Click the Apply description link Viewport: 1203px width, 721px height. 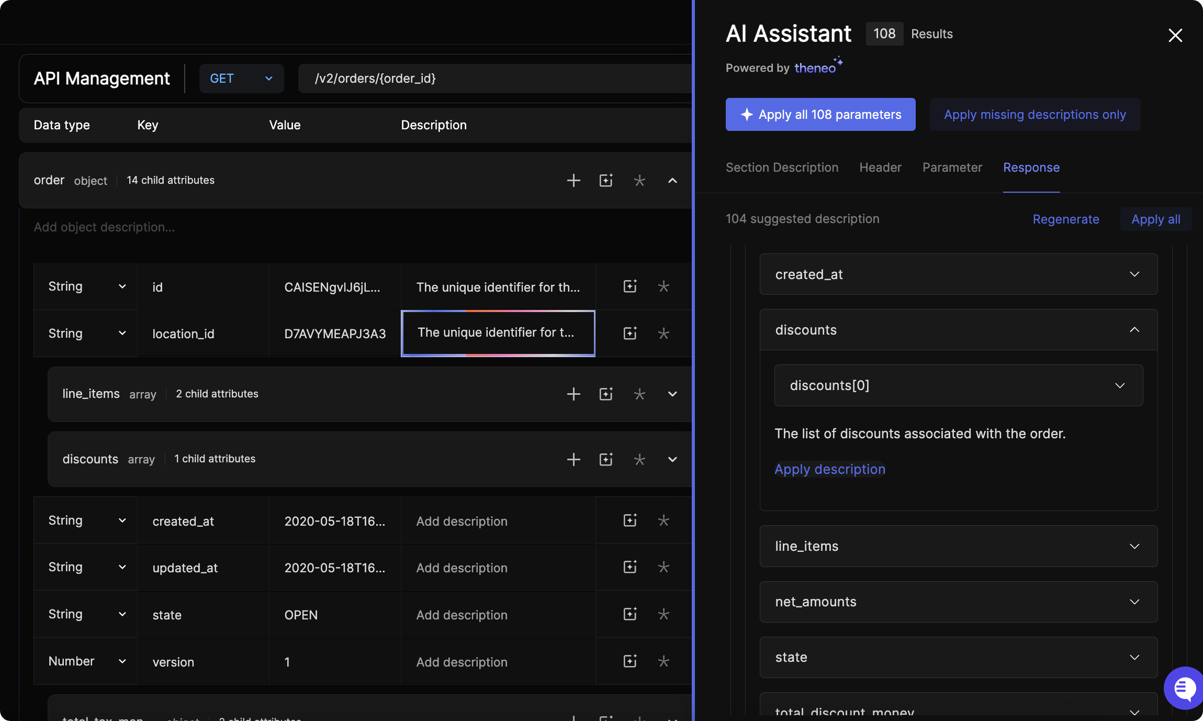click(829, 469)
